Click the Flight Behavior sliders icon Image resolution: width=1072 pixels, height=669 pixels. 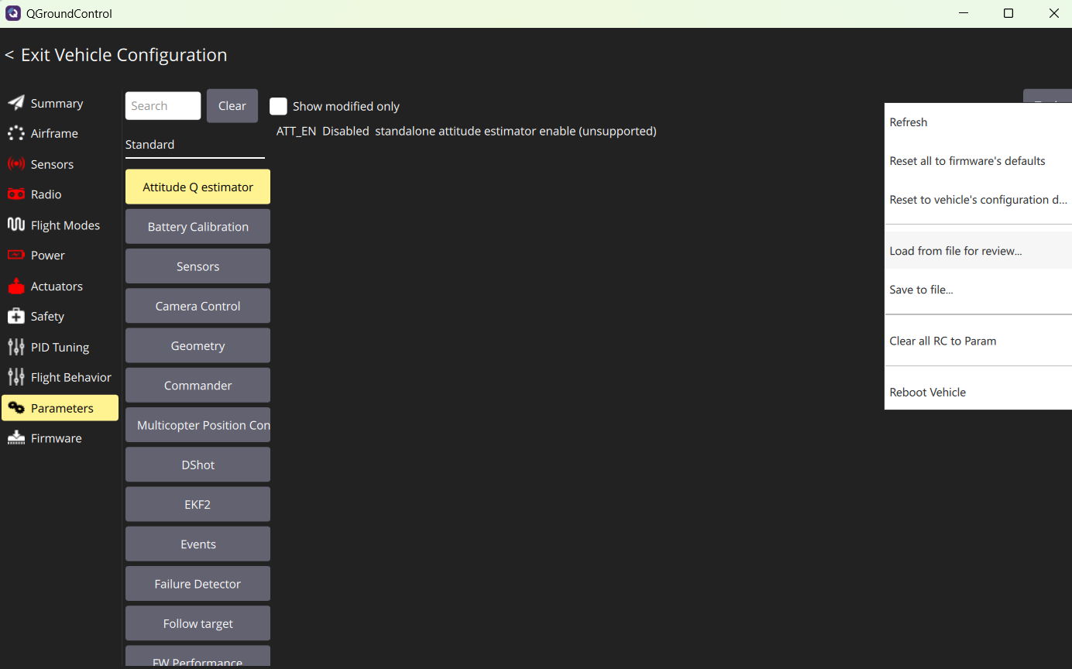(15, 377)
